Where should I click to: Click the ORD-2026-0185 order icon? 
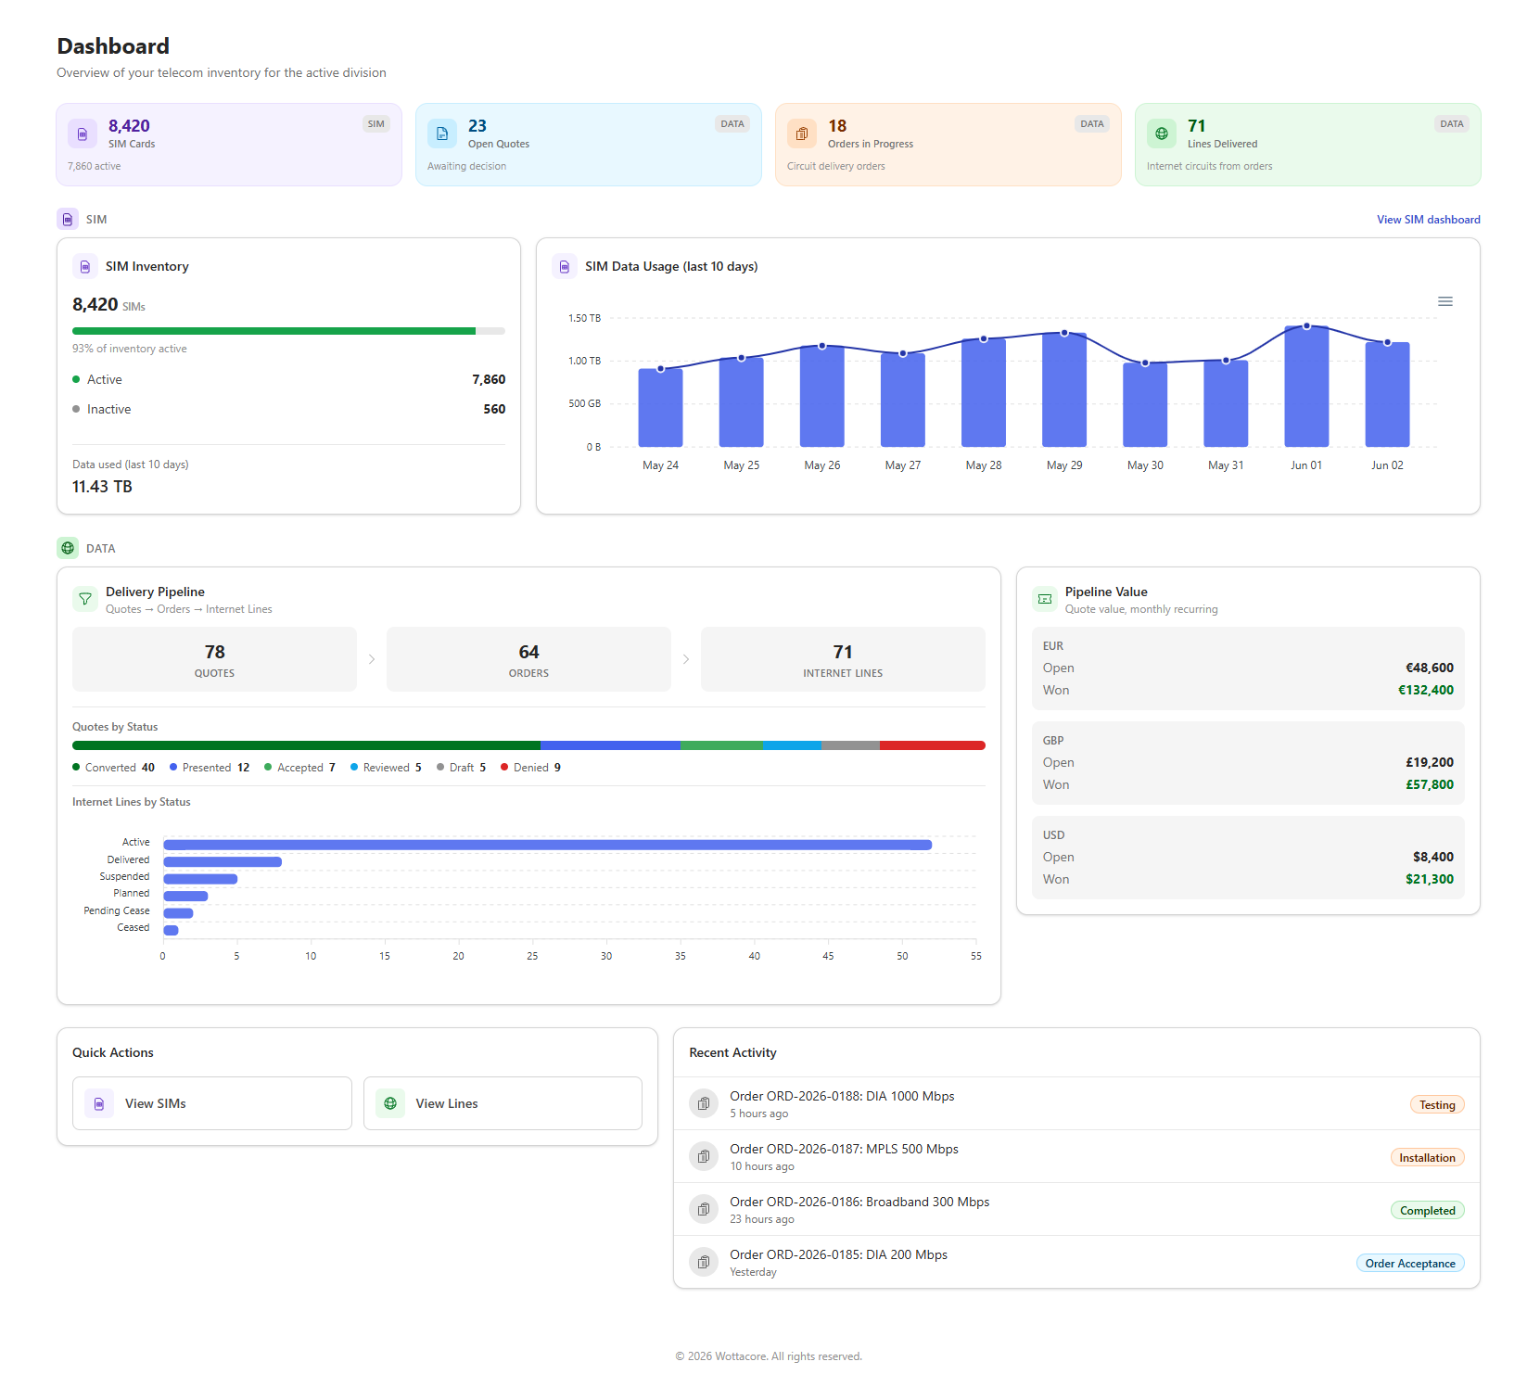704,1262
